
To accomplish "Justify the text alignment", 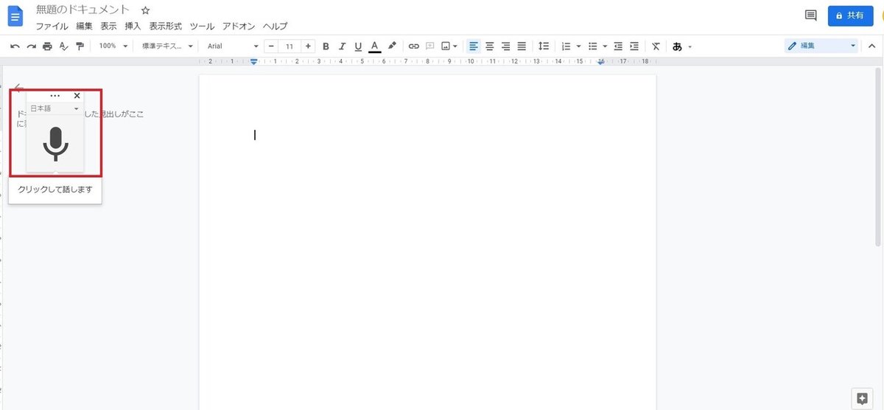I will coord(522,46).
